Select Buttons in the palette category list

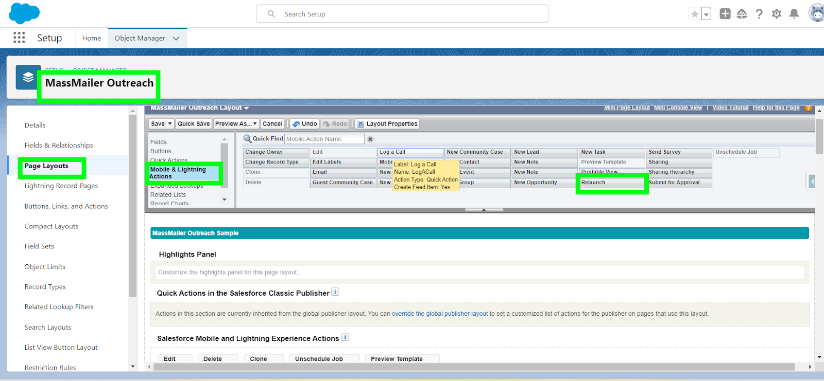click(x=161, y=151)
